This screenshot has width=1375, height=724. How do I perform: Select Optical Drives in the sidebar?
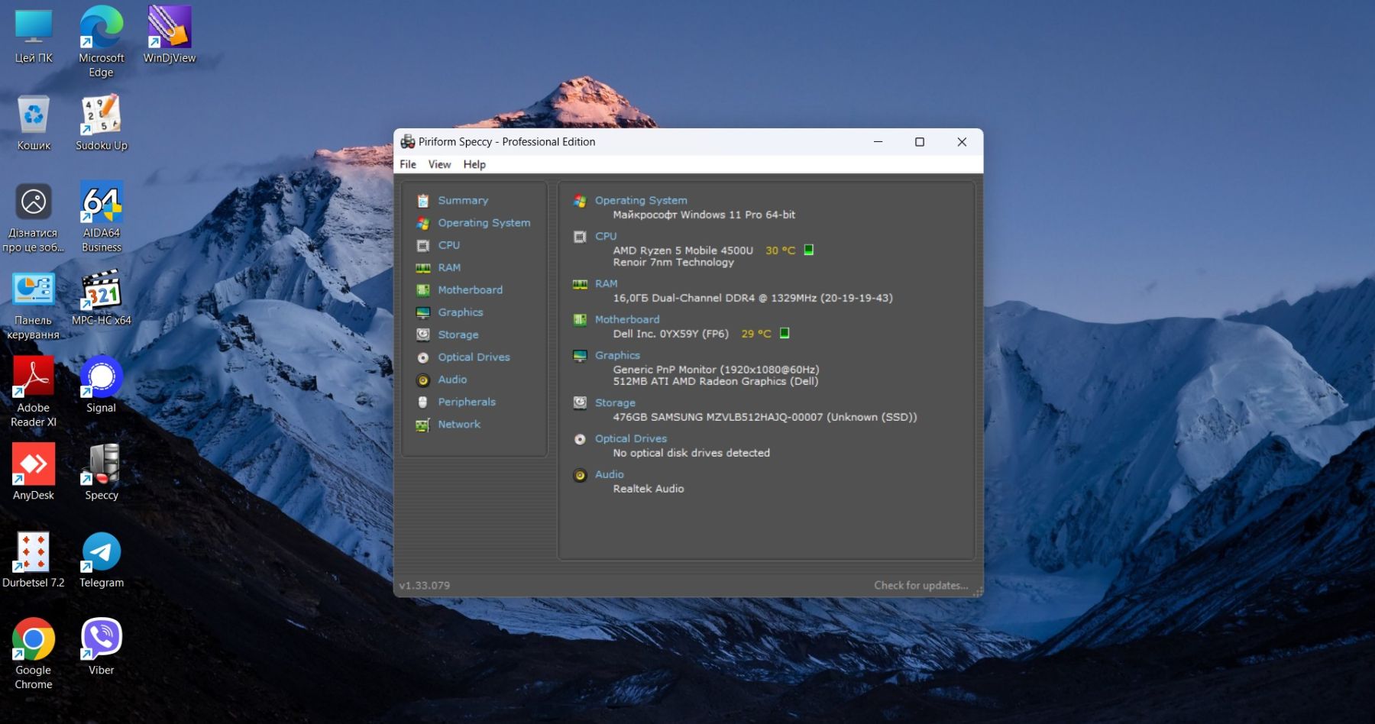point(474,357)
